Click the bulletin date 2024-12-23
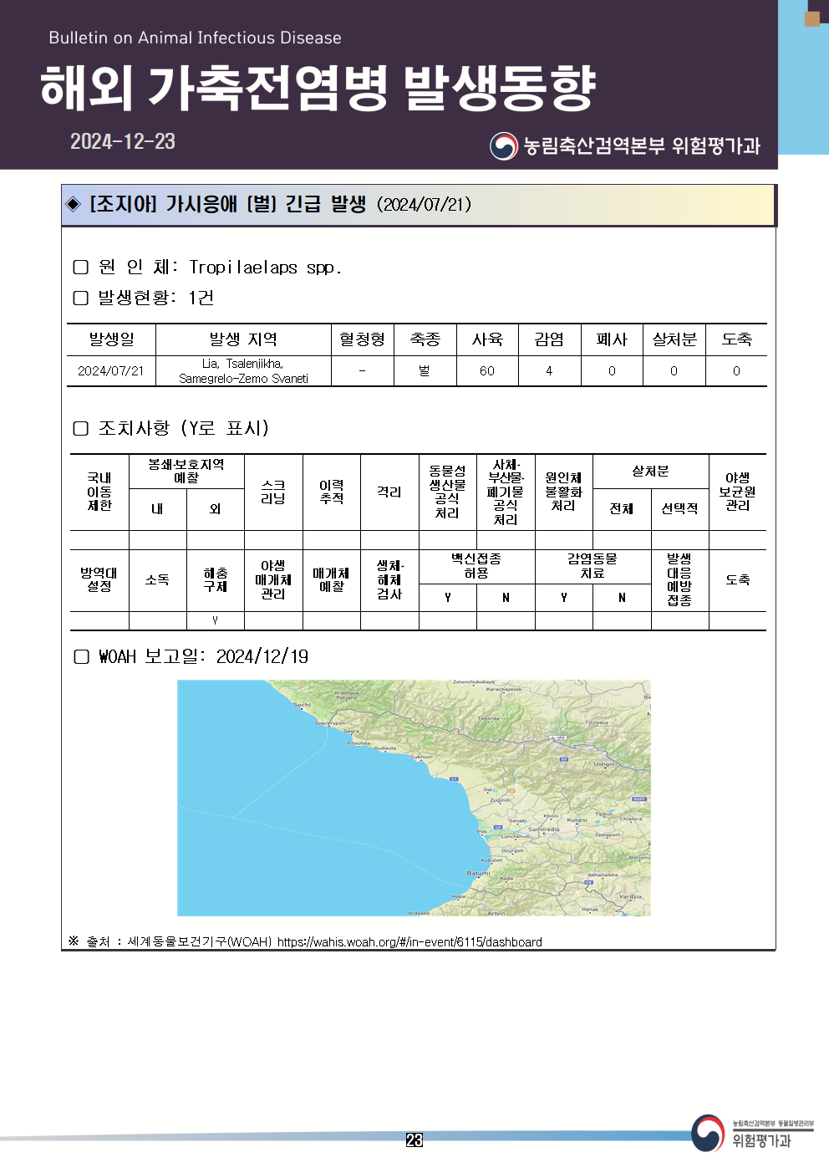829x1173 pixels. tap(123, 141)
